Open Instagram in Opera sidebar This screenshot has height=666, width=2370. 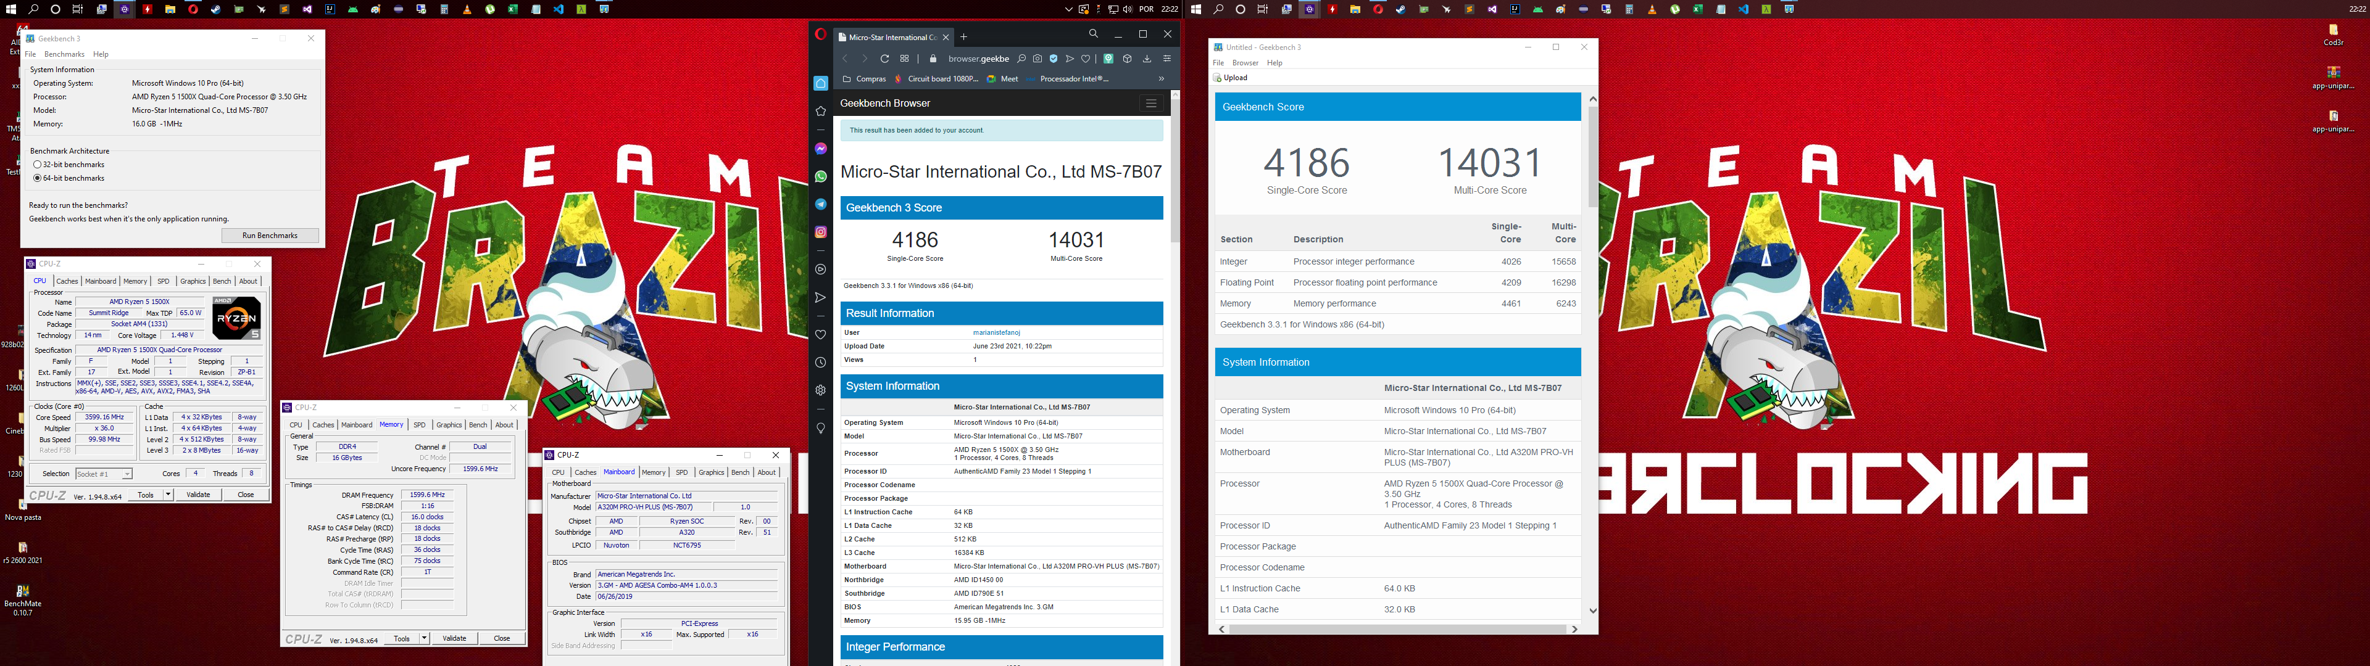point(821,232)
